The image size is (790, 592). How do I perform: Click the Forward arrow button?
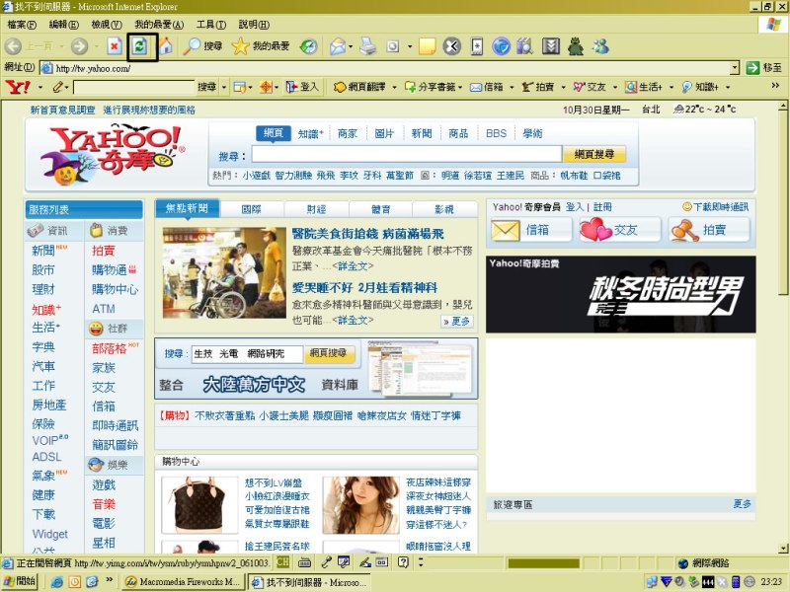(79, 46)
